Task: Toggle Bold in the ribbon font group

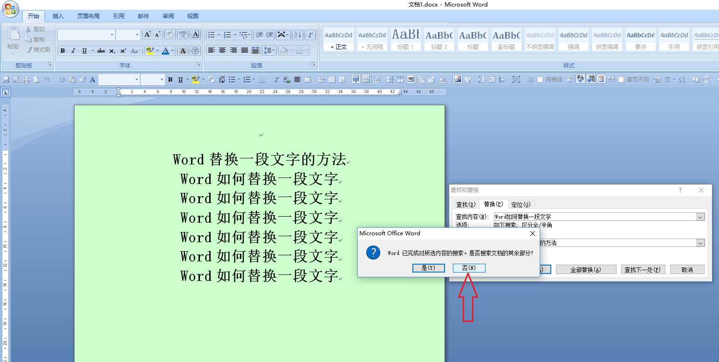Action: click(x=62, y=51)
